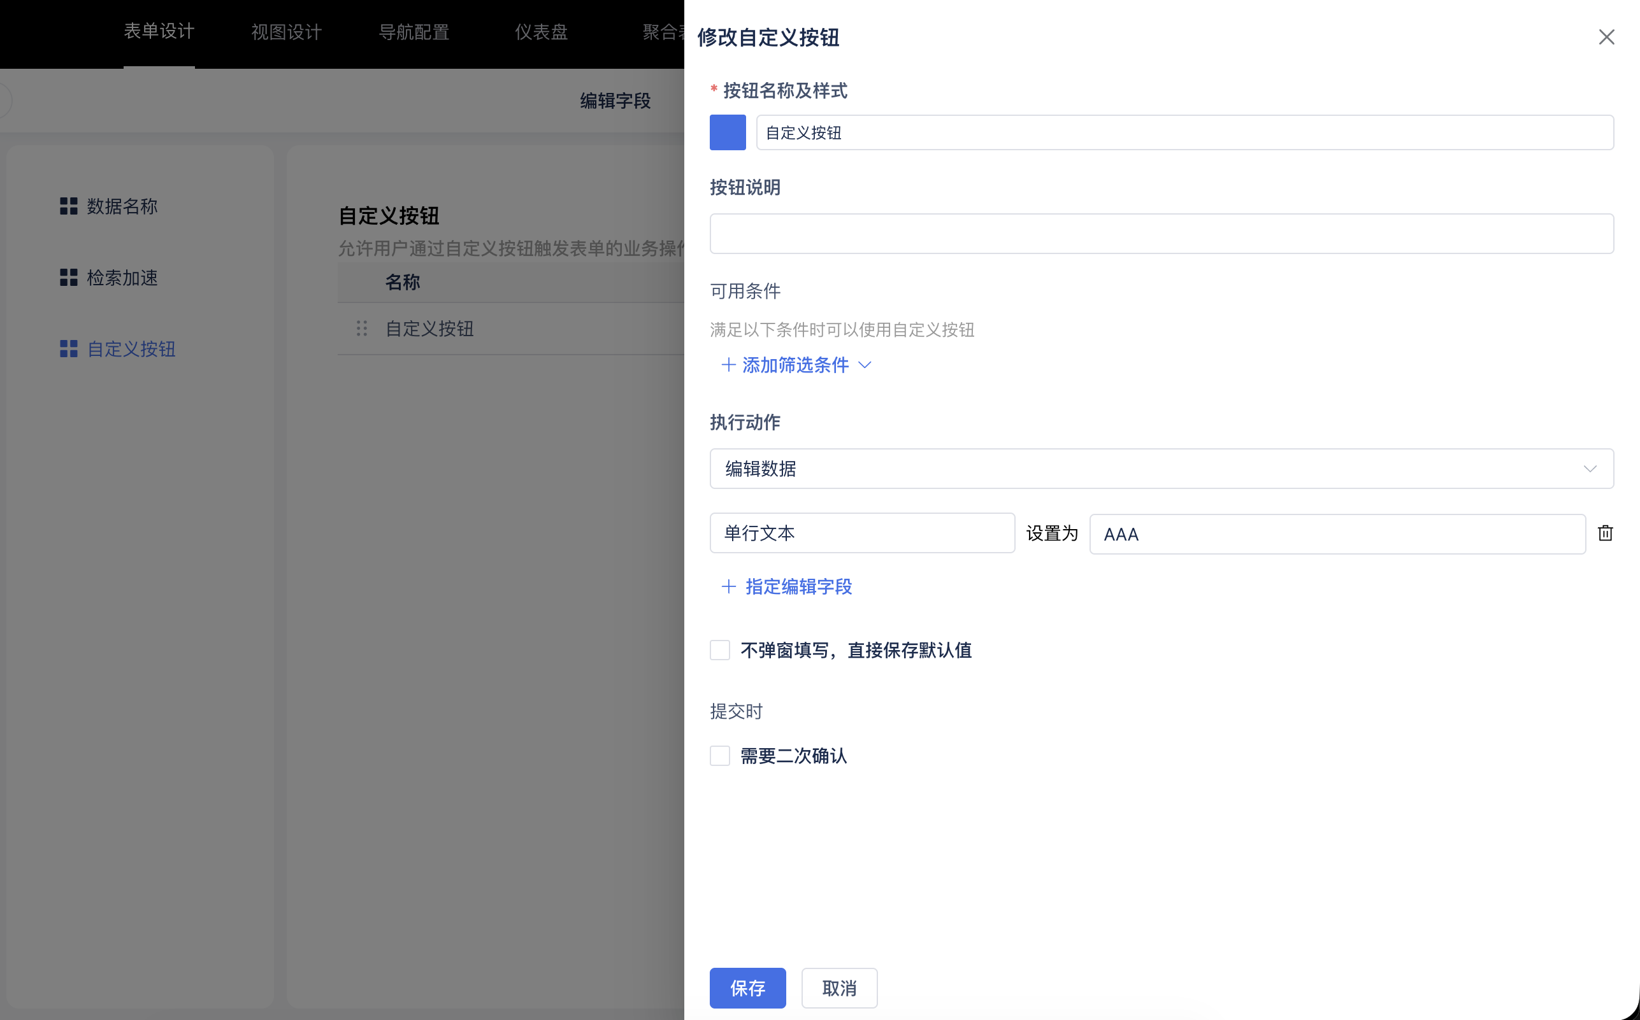Check the 需要二次确认 option
The height and width of the screenshot is (1020, 1640).
719,756
